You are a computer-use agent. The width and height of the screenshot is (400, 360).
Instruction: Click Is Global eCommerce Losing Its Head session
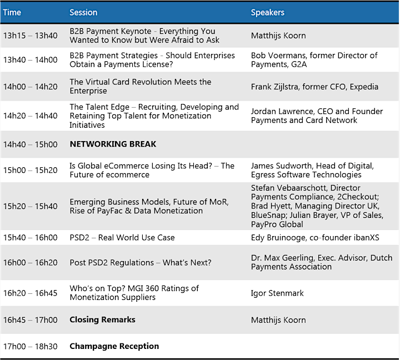152,170
